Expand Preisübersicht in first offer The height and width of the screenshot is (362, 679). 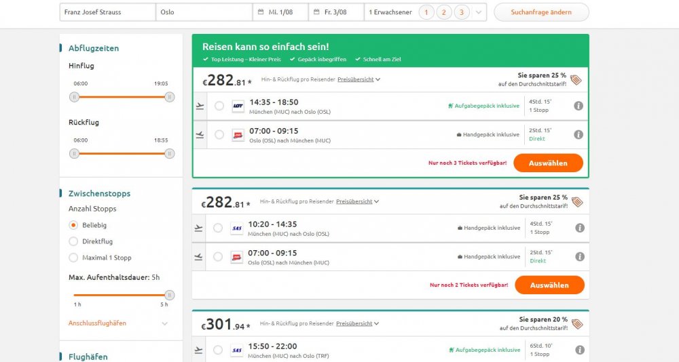click(359, 79)
